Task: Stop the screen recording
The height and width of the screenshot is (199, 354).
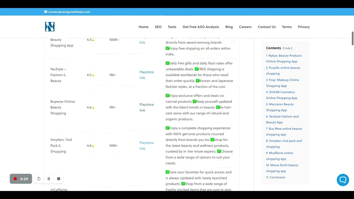Action: [59, 179]
